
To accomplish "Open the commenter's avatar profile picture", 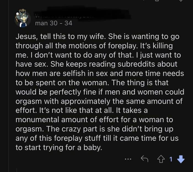I will point(23,19).
